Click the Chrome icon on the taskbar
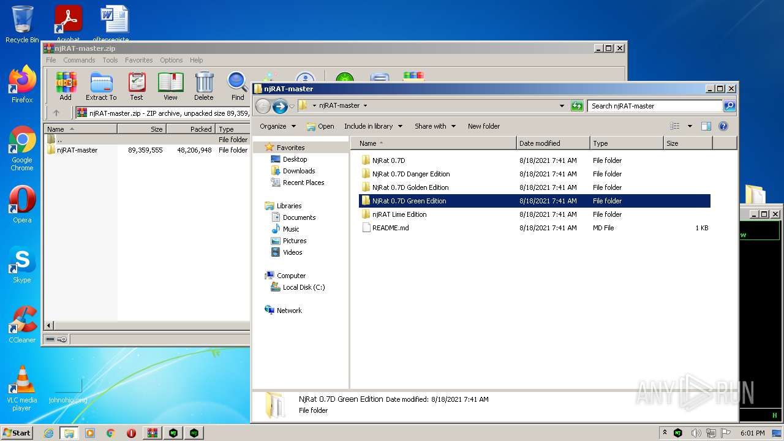Viewport: 784px width, 441px height. click(x=111, y=433)
